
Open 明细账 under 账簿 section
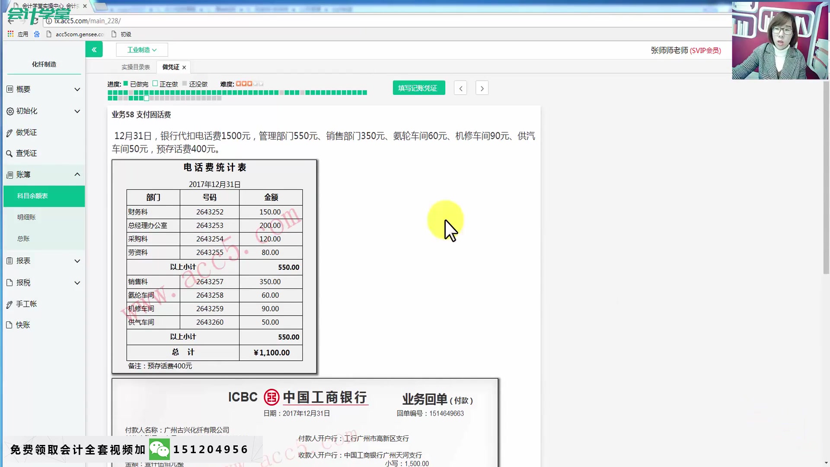coord(26,217)
